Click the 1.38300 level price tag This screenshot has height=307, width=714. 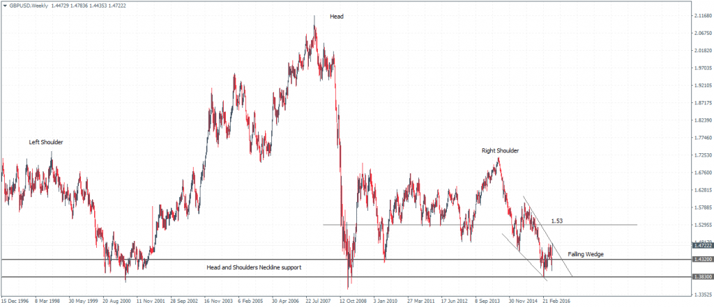point(703,276)
